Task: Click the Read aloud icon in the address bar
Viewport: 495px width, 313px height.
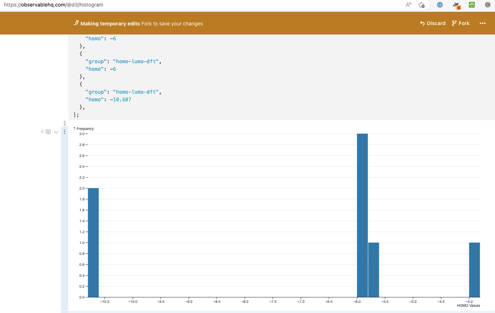Action: click(408, 5)
